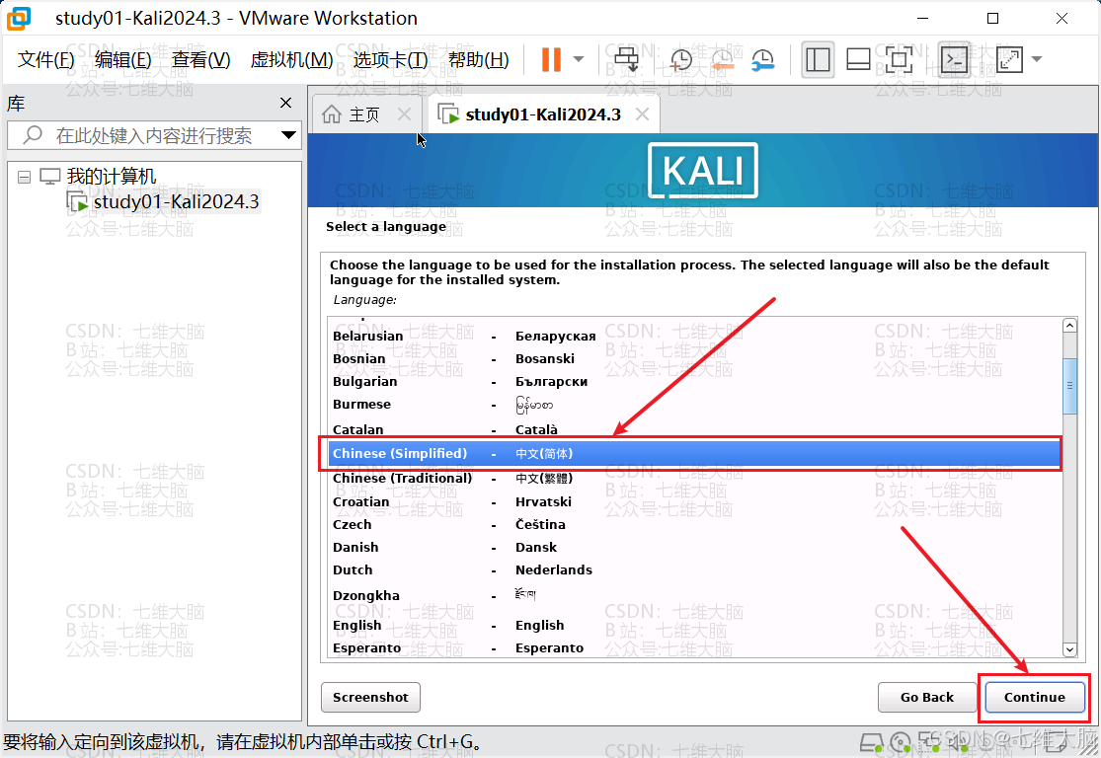Select Dzongkha language row
This screenshot has width=1101, height=758.
point(694,595)
